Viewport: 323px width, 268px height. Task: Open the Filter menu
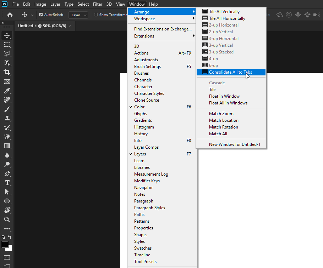coord(97,4)
